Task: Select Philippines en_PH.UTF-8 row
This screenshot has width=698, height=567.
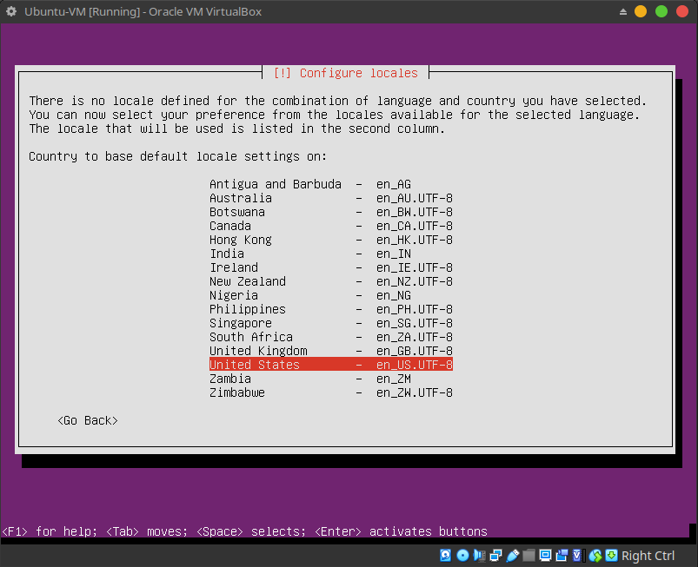Action: 331,309
